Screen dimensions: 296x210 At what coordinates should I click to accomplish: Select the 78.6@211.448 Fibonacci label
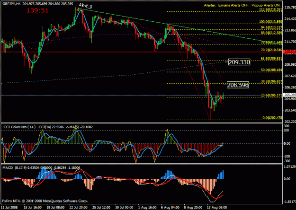point(271,43)
